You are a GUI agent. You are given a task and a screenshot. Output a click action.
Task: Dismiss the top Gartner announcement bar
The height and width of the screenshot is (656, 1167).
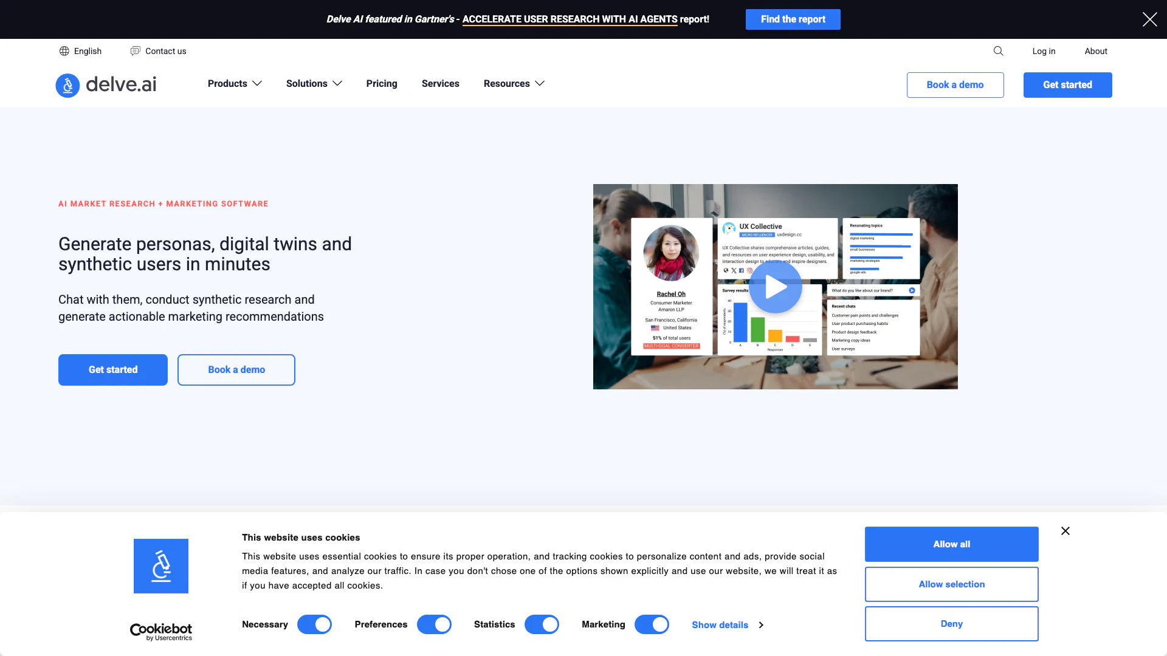1149,19
